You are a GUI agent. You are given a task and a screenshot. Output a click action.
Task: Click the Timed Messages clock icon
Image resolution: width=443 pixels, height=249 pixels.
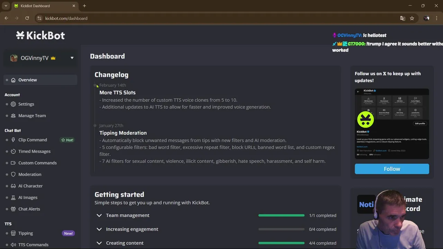tap(13, 151)
